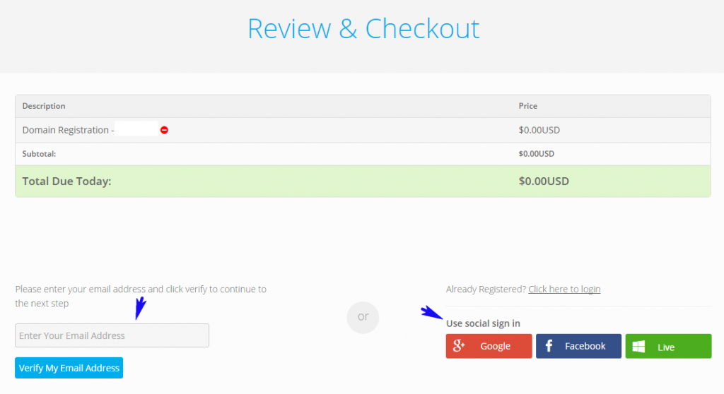724x394 pixels.
Task: Click the Facebook 'f' logo icon
Action: click(549, 346)
